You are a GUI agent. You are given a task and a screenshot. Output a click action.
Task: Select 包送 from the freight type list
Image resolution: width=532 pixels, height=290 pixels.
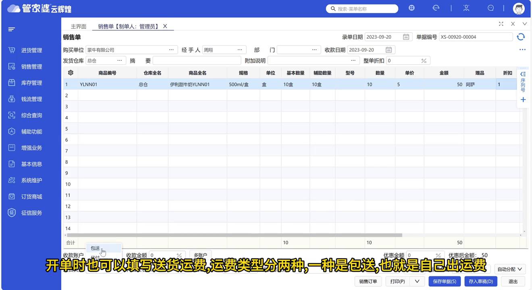pos(94,248)
